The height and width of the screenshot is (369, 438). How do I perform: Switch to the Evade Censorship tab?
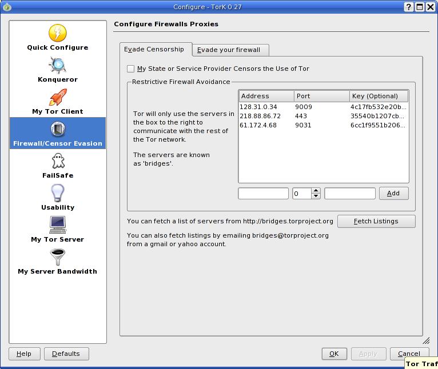point(154,49)
